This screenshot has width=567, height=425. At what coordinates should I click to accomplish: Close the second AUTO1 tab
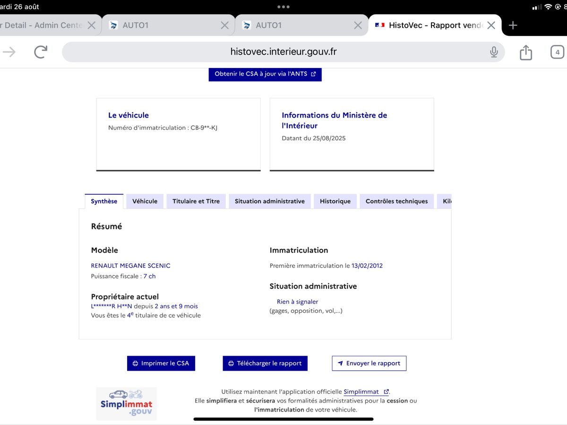358,25
